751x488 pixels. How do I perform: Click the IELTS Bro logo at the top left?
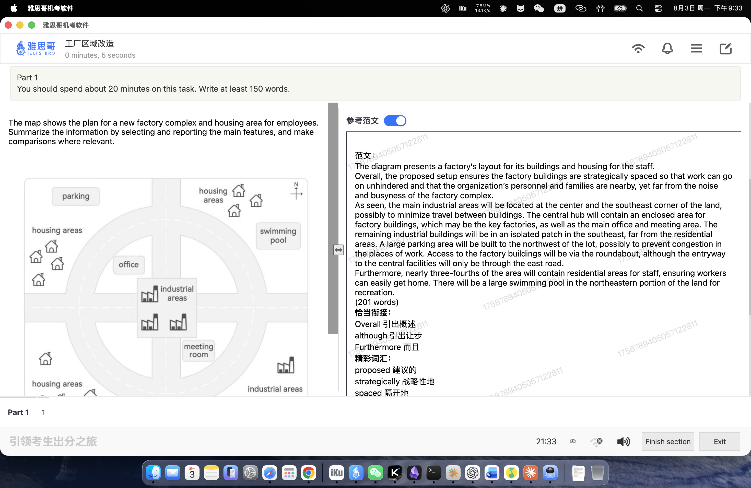click(x=35, y=48)
